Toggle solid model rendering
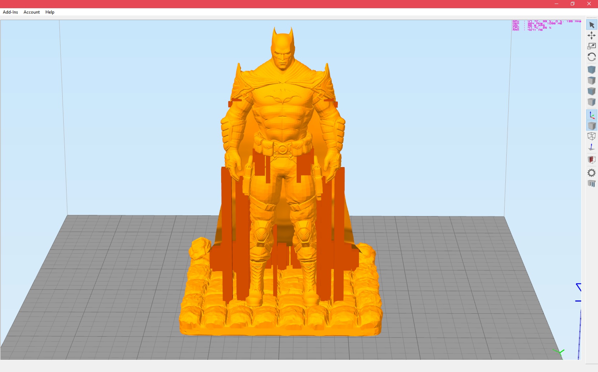Image resolution: width=598 pixels, height=372 pixels. click(x=592, y=126)
